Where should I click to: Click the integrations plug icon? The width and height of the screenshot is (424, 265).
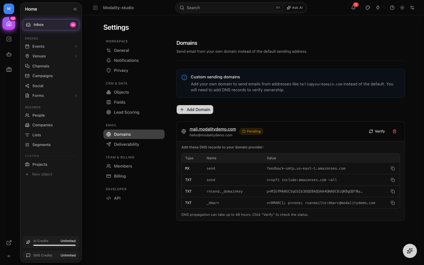coord(378,8)
